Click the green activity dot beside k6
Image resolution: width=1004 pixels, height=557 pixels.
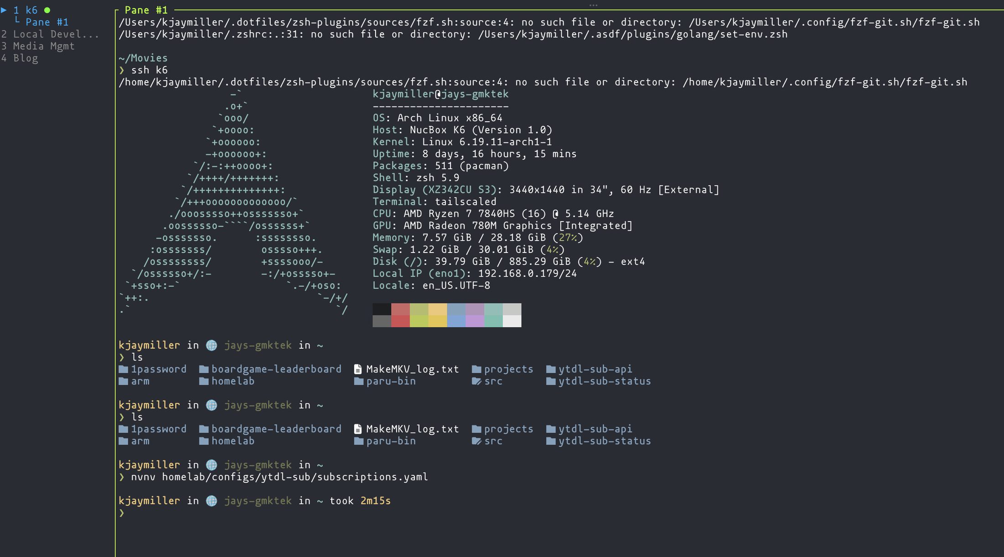click(x=47, y=10)
